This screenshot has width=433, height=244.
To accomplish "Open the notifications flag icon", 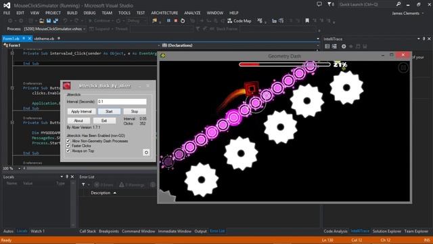I will [331, 4].
